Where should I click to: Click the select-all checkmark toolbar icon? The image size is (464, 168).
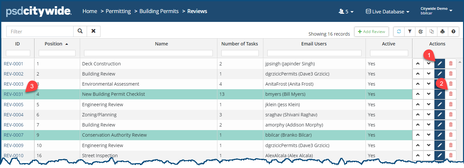421,31
